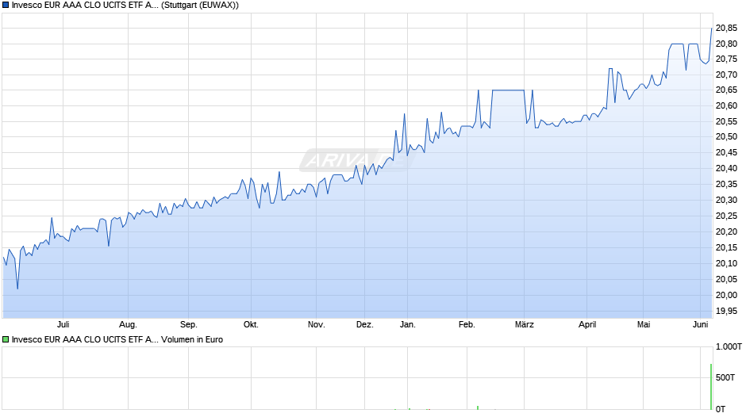Click the 20,70 price axis value
The image size is (746, 417).
[726, 75]
